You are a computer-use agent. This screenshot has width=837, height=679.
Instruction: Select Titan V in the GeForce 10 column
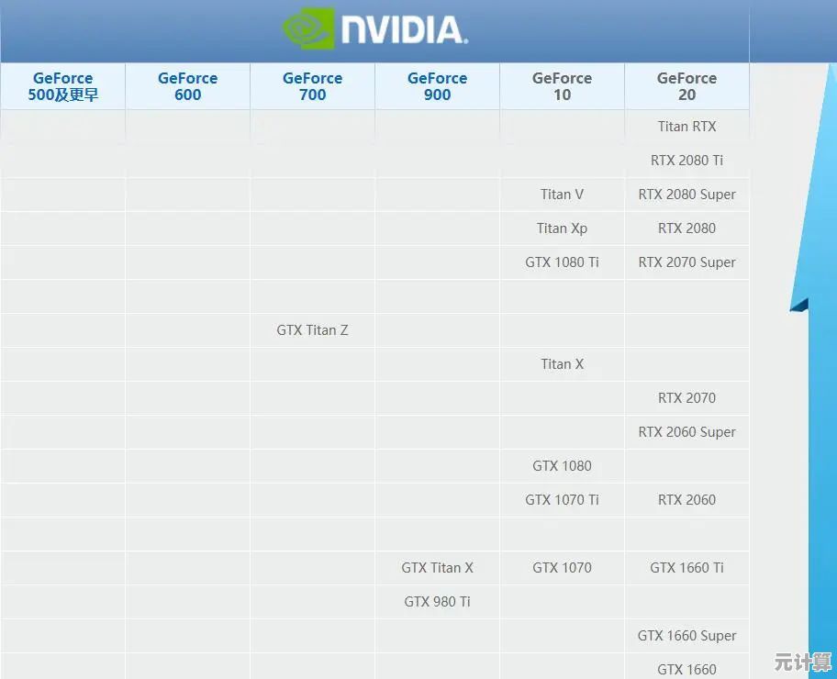coord(562,195)
